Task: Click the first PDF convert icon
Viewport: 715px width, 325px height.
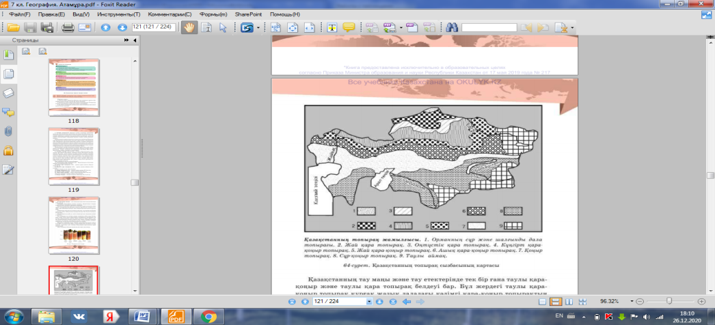Action: click(372, 27)
